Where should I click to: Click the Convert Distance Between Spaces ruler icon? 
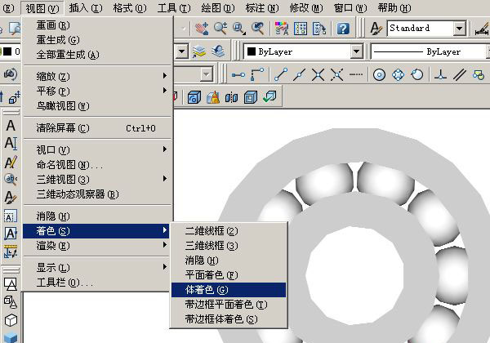11,252
